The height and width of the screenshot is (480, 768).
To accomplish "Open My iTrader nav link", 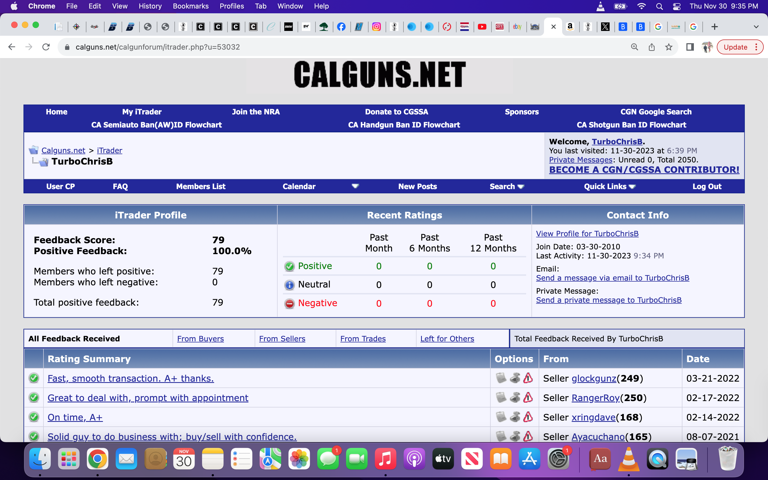I will 142,112.
